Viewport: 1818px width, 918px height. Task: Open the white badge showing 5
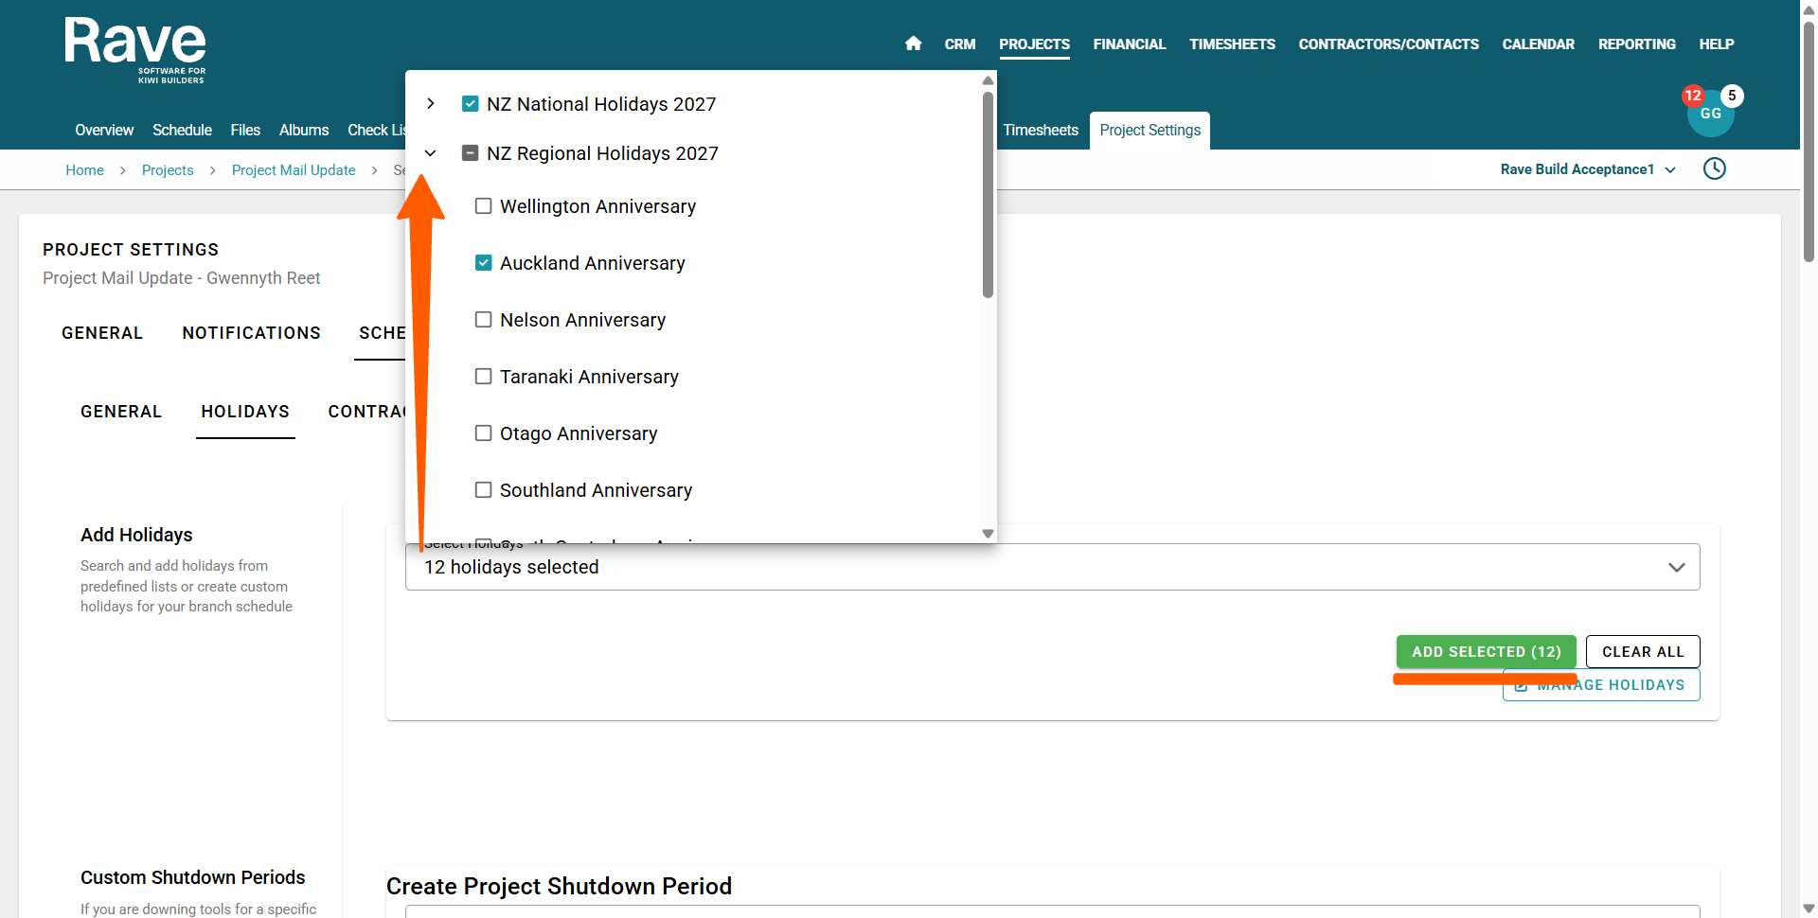coord(1732,96)
